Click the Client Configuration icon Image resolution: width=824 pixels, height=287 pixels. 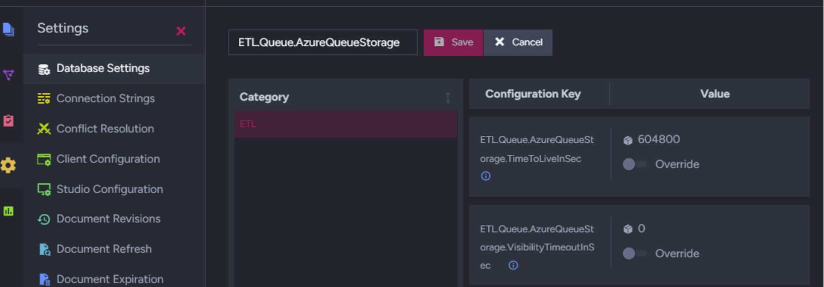click(x=44, y=159)
